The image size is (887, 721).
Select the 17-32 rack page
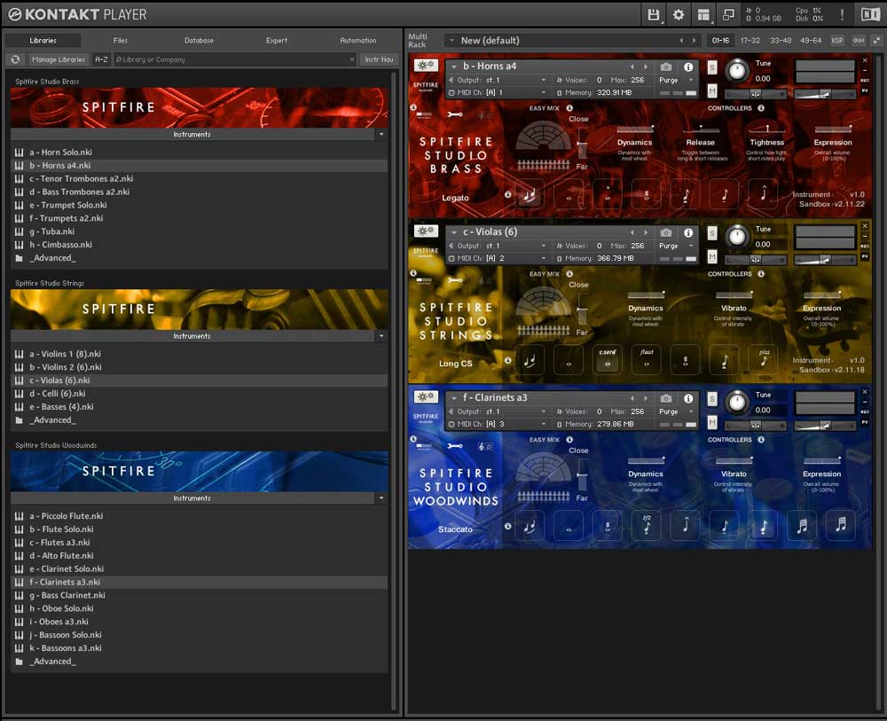[750, 40]
